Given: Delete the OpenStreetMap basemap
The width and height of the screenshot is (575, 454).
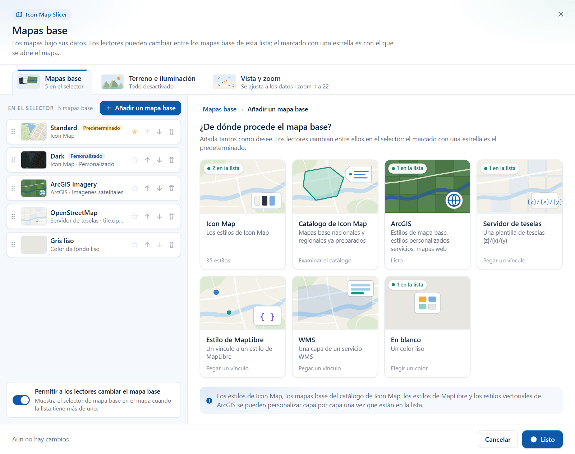Looking at the screenshot, I should pyautogui.click(x=171, y=216).
